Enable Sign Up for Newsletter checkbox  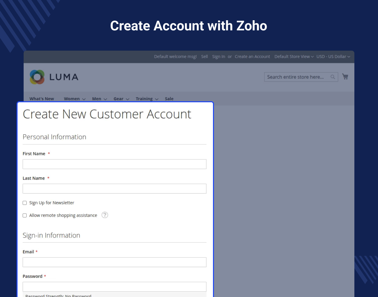point(25,203)
